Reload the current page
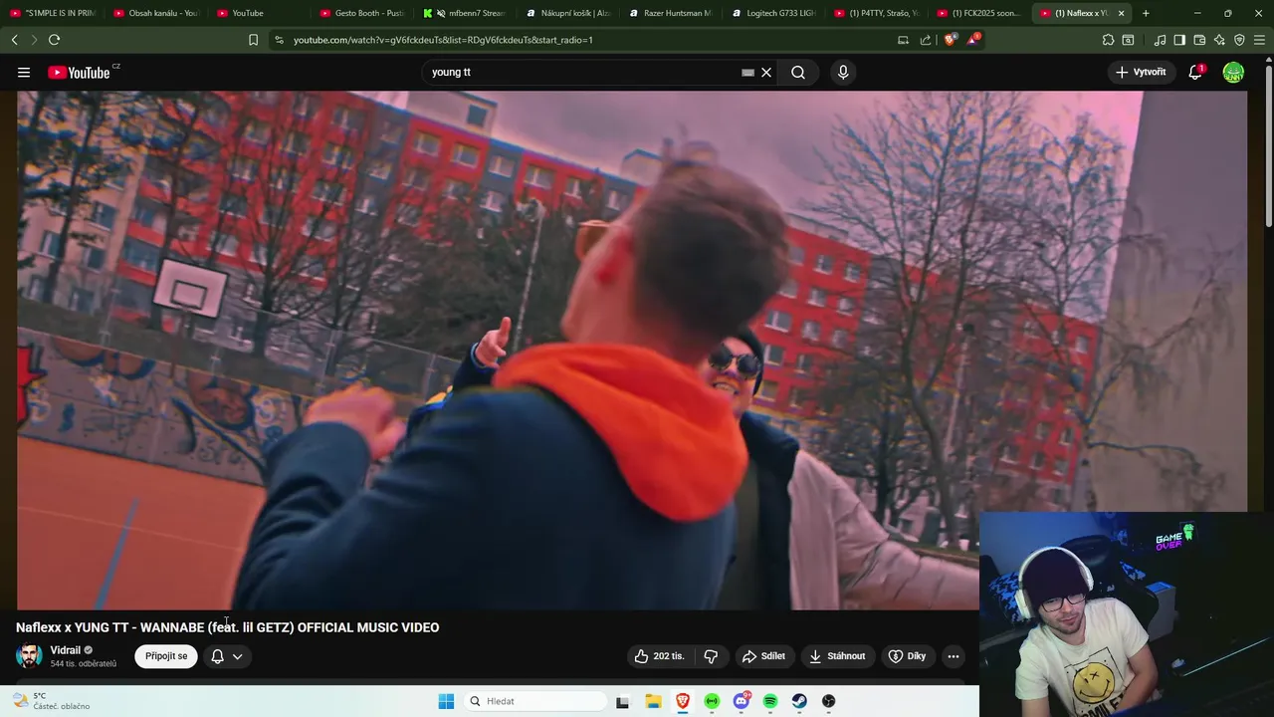1274x717 pixels. pyautogui.click(x=54, y=40)
